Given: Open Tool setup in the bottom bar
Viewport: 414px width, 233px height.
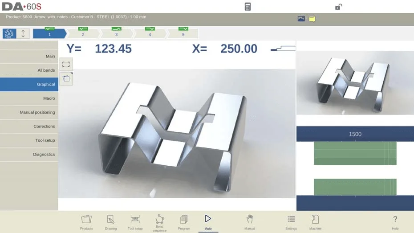Looking at the screenshot, I should pyautogui.click(x=135, y=222).
